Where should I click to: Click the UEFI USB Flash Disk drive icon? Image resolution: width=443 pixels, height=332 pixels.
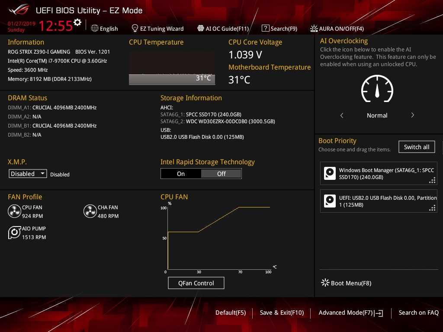[330, 201]
